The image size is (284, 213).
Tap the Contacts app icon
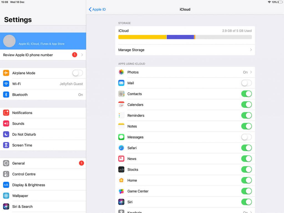[x=121, y=94]
